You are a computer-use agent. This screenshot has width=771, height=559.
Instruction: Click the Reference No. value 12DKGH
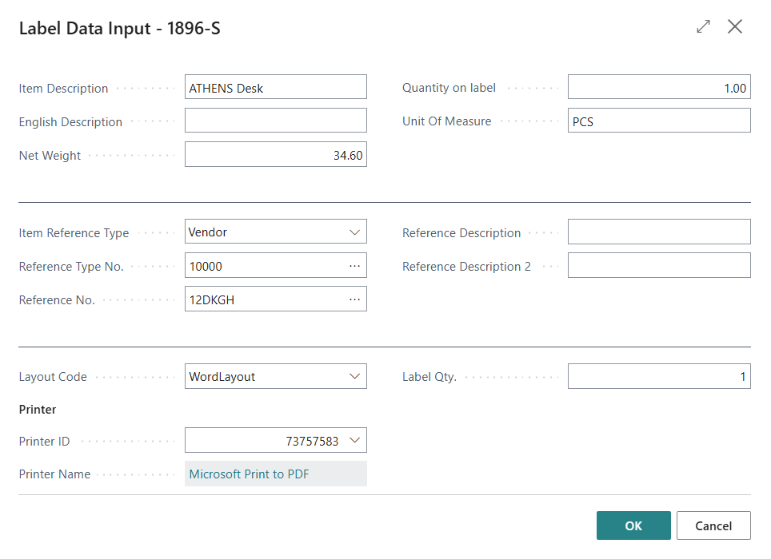pos(212,299)
